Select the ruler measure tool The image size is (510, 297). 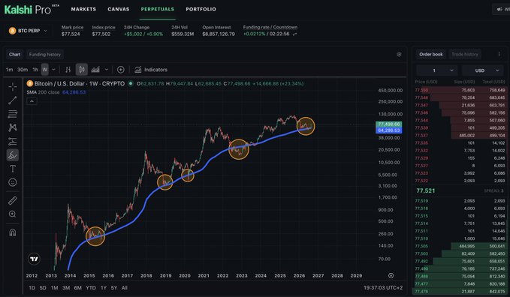click(13, 200)
